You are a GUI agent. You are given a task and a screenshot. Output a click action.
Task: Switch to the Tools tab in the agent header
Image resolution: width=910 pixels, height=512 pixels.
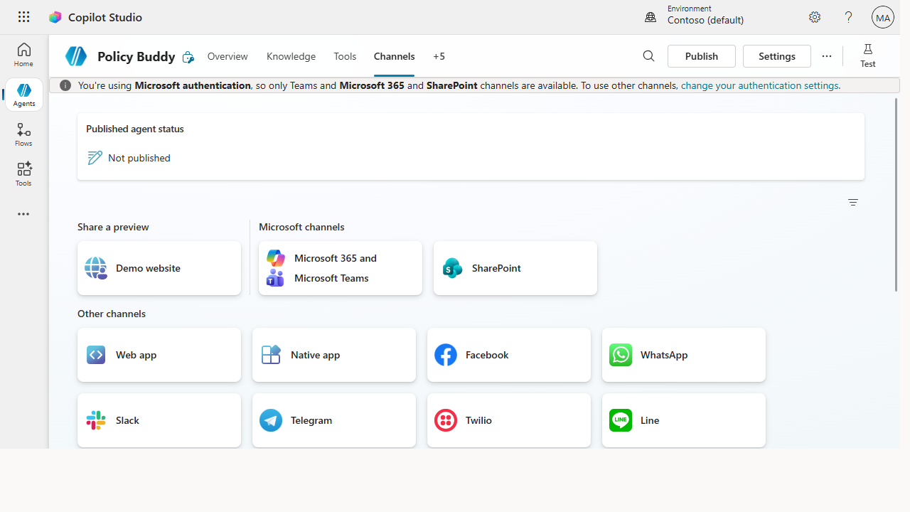tap(345, 56)
